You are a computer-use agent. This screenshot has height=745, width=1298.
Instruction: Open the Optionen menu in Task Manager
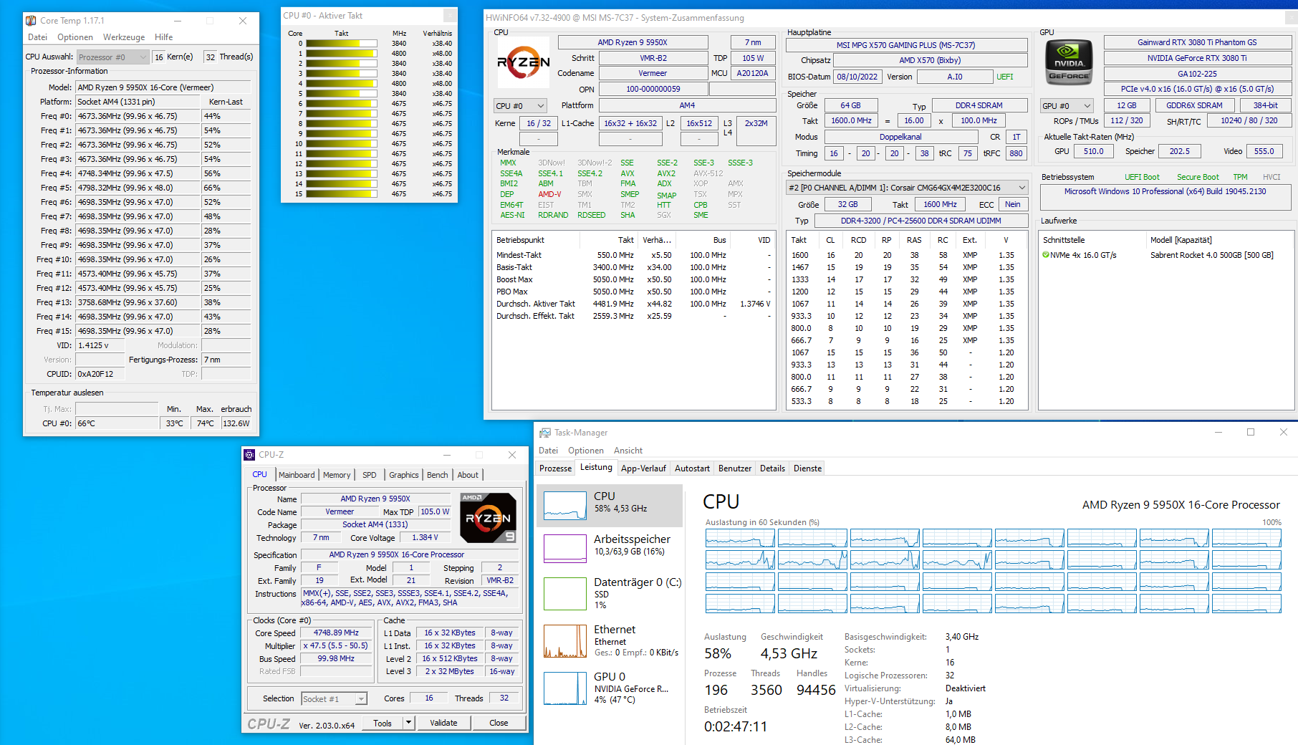point(586,451)
